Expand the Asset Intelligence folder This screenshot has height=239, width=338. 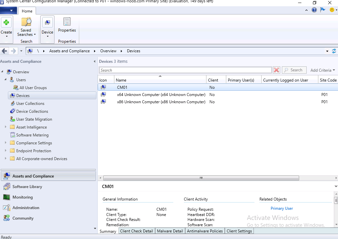(x=6, y=127)
